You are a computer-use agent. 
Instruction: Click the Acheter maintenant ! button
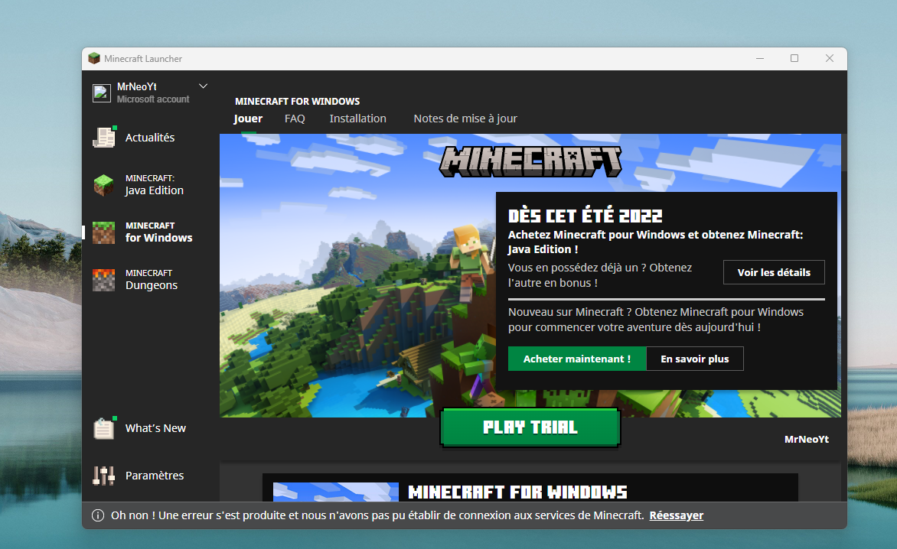tap(576, 359)
